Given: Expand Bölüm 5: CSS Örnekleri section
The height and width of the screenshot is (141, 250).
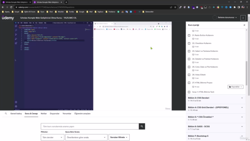Looking at the screenshot, I should click(x=216, y=118).
